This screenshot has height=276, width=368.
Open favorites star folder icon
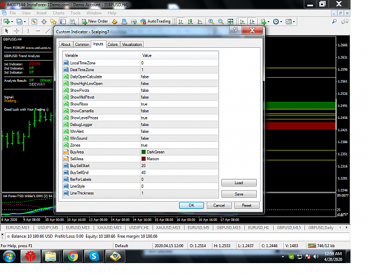tap(53, 22)
